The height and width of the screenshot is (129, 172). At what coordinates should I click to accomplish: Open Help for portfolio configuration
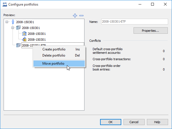tap(157, 122)
